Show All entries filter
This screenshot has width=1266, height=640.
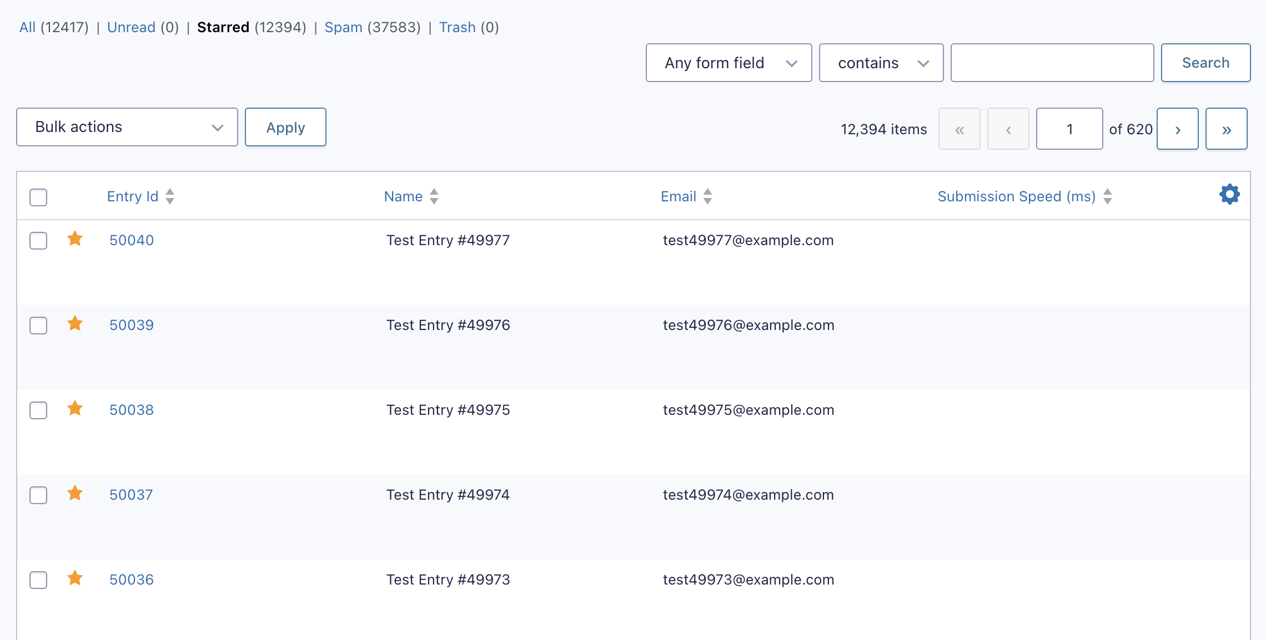[x=27, y=27]
